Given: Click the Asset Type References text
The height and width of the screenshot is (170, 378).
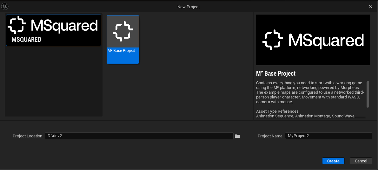Looking at the screenshot, I should 277,111.
